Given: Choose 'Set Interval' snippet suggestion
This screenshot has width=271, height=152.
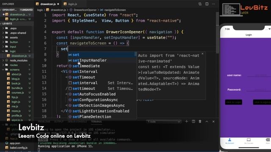Looking at the screenshot, I should (102, 83).
